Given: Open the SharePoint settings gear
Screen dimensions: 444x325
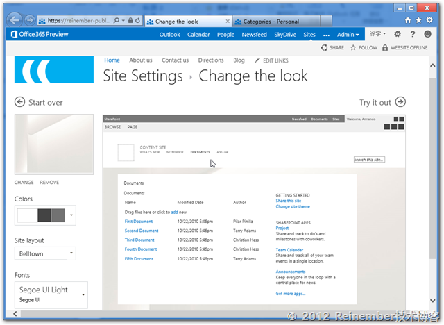Looking at the screenshot, I should (398, 34).
